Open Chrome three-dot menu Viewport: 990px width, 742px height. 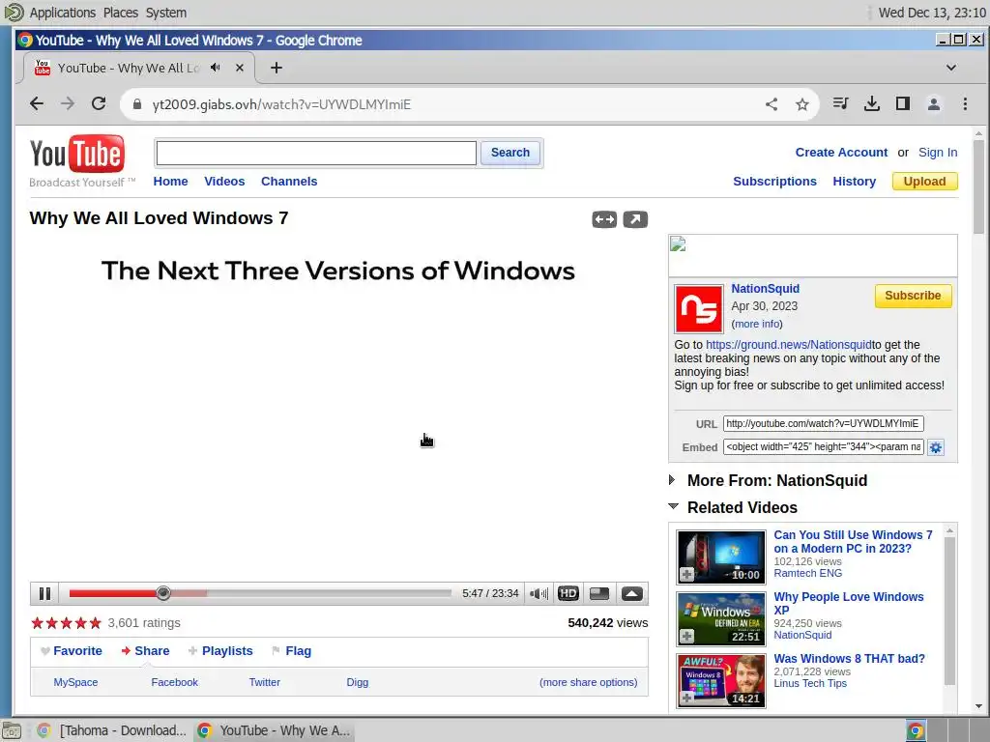965,104
